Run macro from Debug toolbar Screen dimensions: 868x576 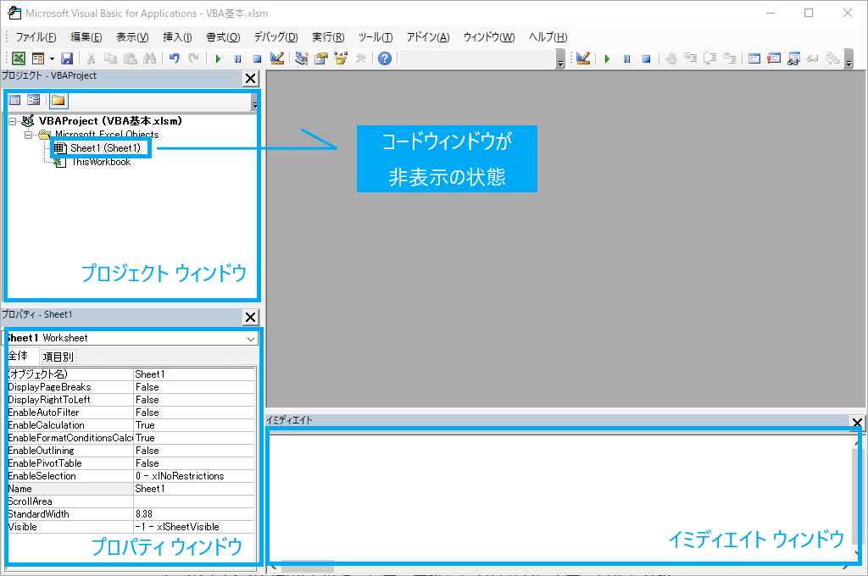(x=607, y=58)
